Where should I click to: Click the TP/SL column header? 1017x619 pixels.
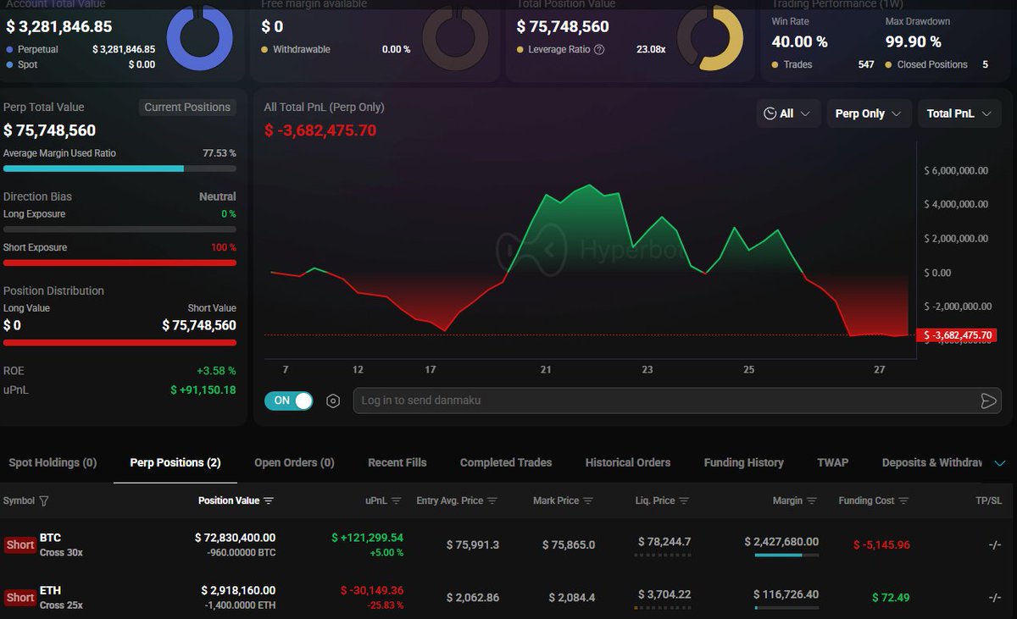click(x=988, y=500)
